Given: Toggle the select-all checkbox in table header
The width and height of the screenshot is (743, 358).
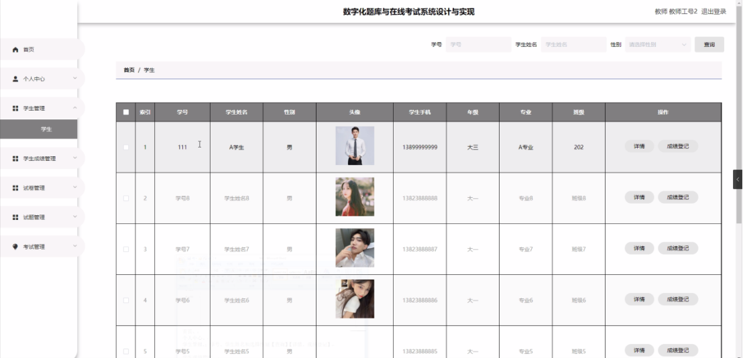Looking at the screenshot, I should click(125, 112).
